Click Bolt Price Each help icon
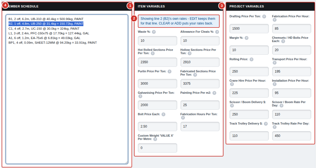The width and height of the screenshot is (317, 168). click(x=163, y=114)
